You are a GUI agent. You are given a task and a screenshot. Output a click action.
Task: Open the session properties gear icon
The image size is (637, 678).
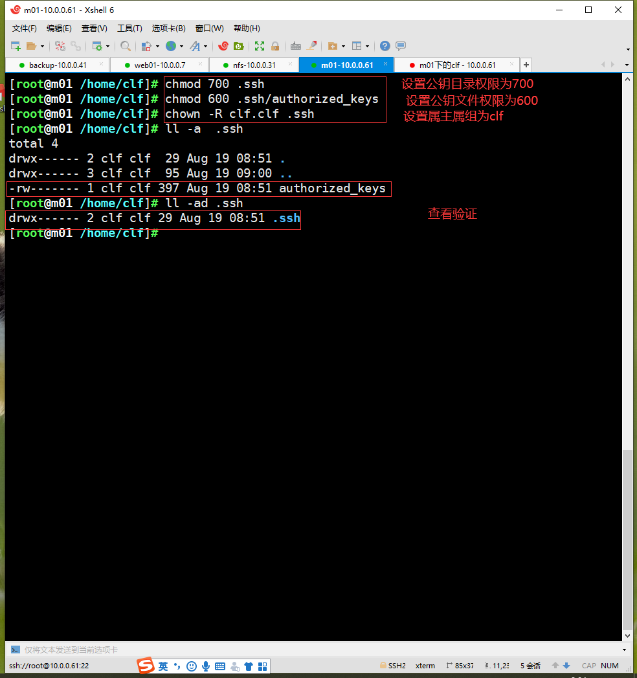coord(97,46)
